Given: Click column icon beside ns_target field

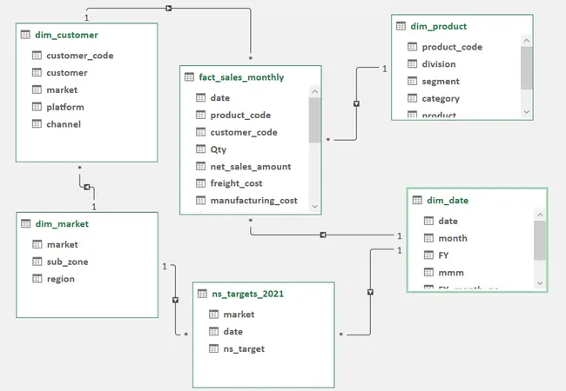Looking at the screenshot, I should click(x=213, y=348).
